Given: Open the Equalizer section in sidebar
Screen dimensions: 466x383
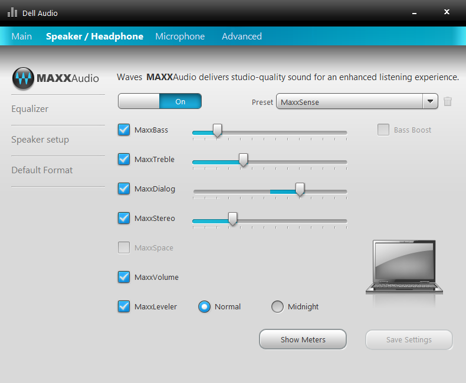Looking at the screenshot, I should point(29,109).
